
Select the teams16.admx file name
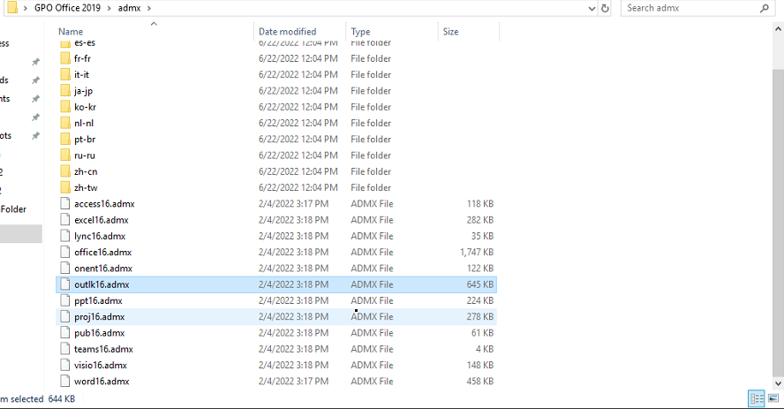coord(103,349)
